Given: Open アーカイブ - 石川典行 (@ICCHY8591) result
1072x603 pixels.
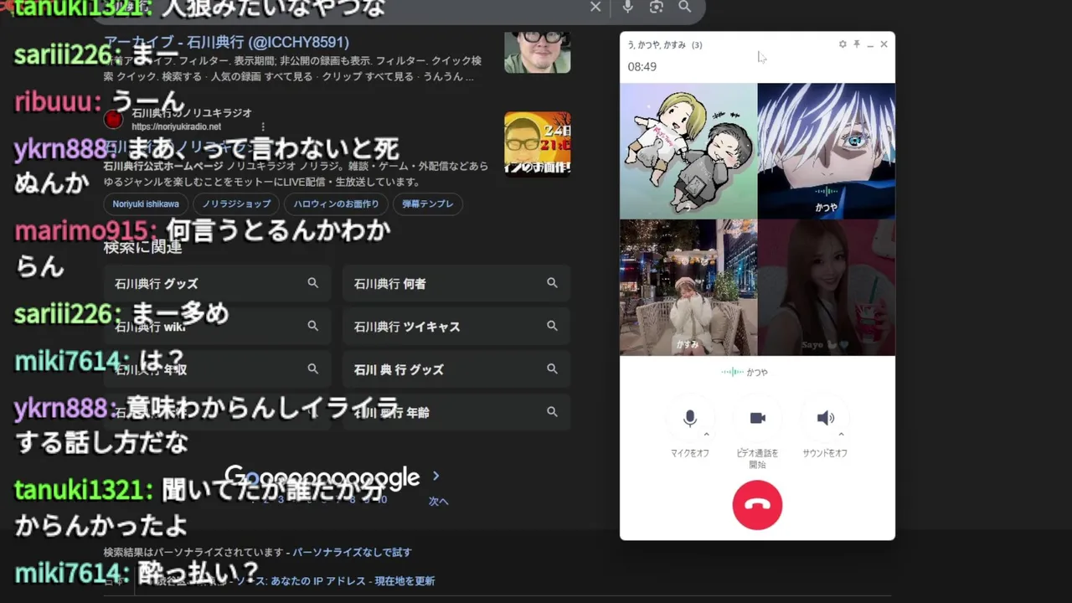Looking at the screenshot, I should (x=226, y=42).
